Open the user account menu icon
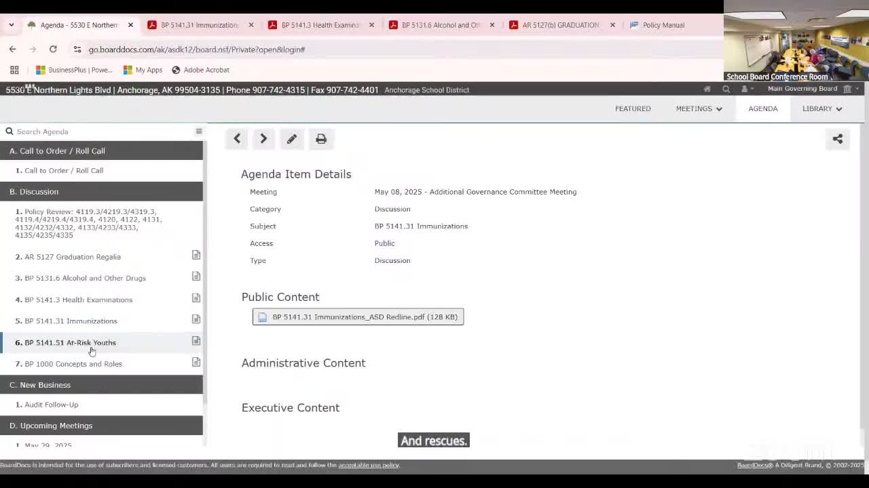The height and width of the screenshot is (488, 869). point(746,89)
